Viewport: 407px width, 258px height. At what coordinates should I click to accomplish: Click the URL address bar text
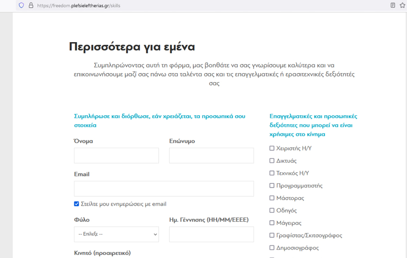pyautogui.click(x=79, y=6)
